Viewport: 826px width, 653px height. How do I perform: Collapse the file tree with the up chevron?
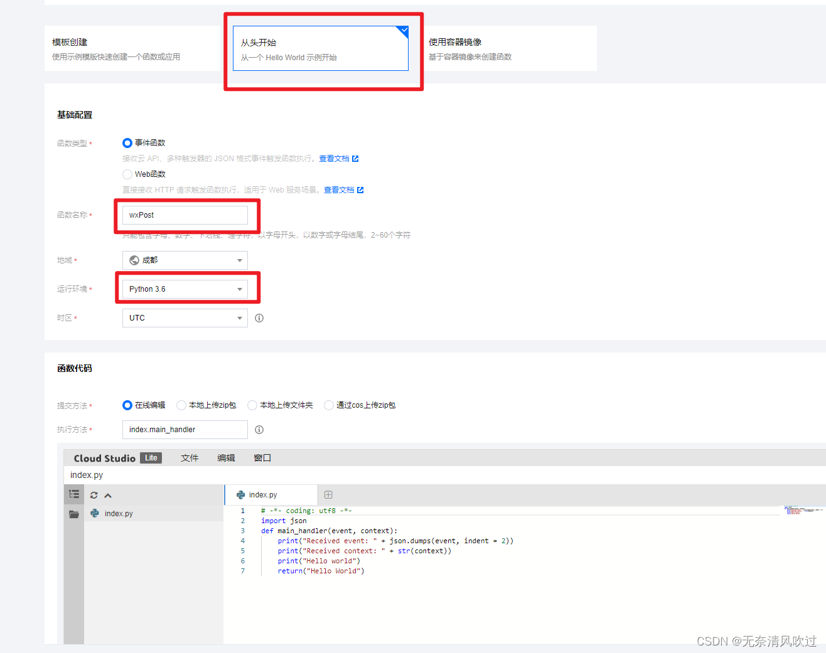108,495
